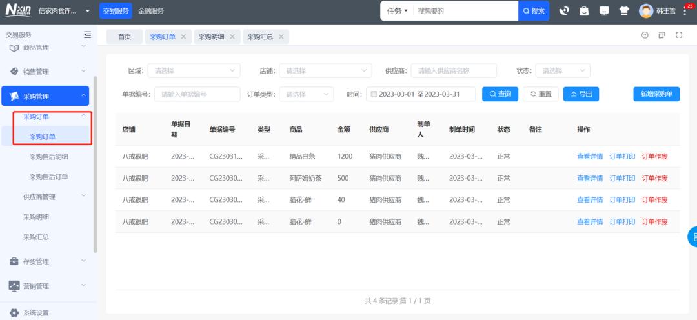697x320 pixels.
Task: Switch to 交易服务 top menu
Action: pos(116,11)
